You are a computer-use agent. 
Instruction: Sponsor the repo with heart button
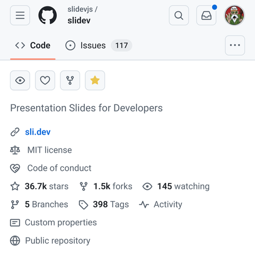click(45, 81)
